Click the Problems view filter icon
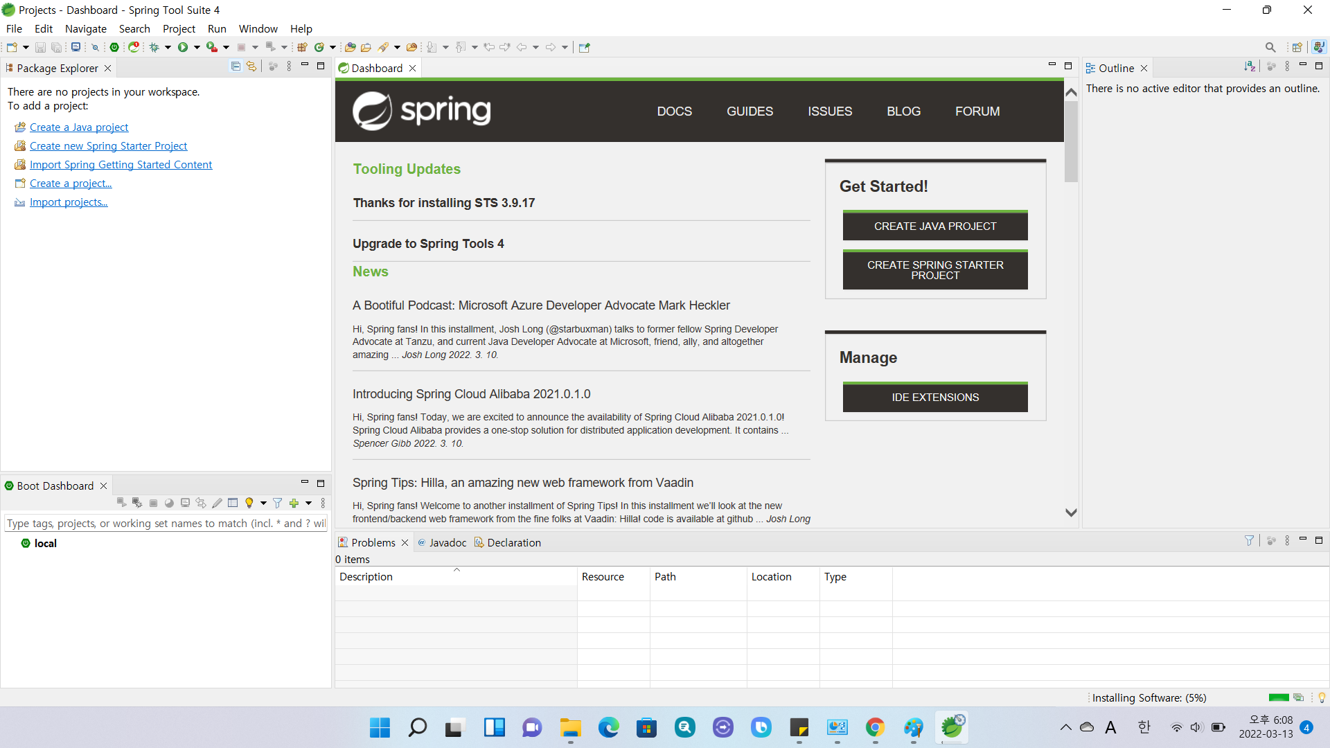This screenshot has height=748, width=1330. (1249, 540)
